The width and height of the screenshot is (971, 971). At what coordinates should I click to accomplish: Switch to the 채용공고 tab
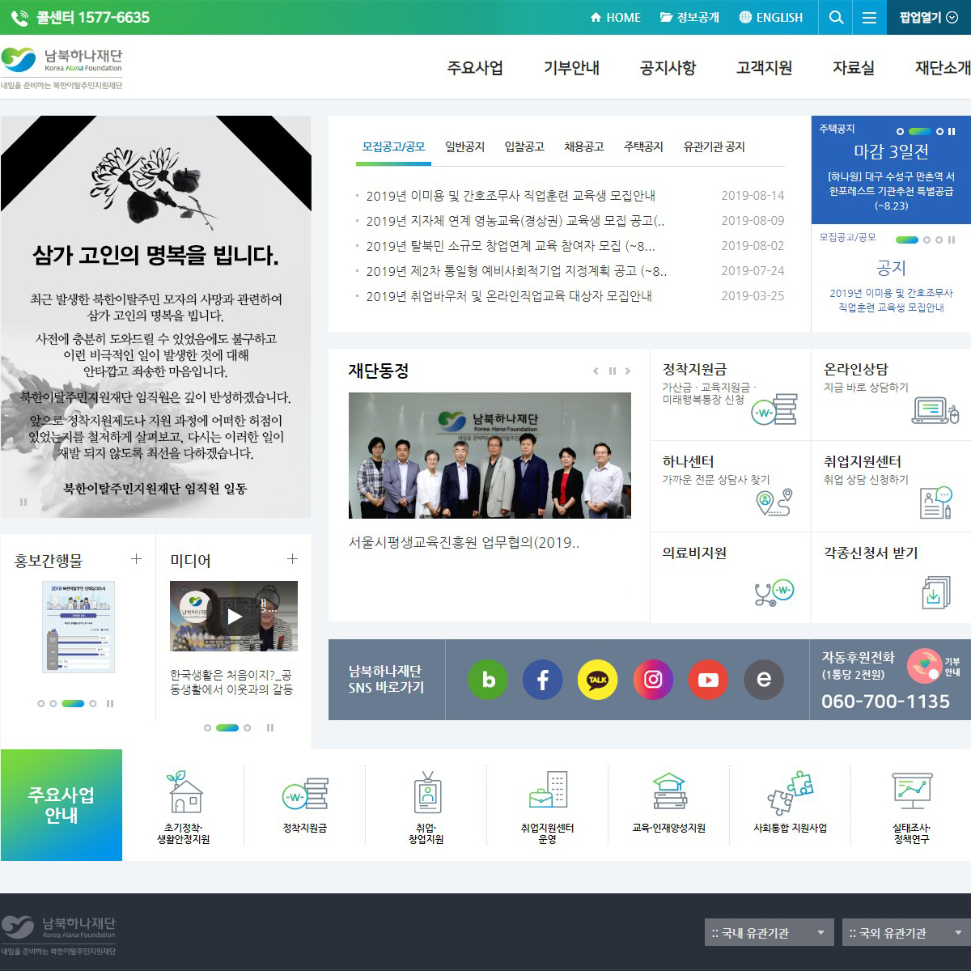click(583, 147)
